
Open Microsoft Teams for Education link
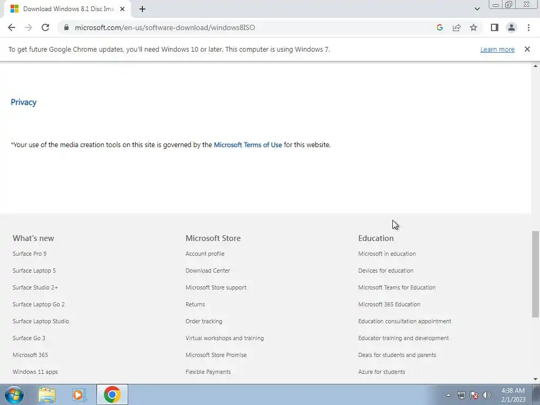(x=397, y=287)
